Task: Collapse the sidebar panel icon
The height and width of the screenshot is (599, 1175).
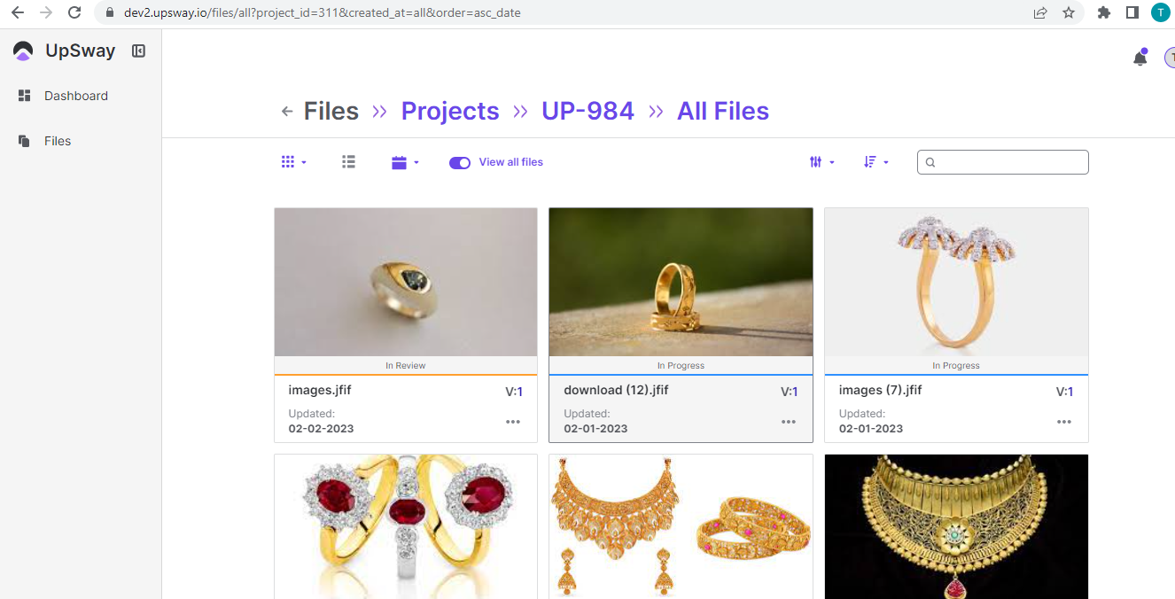Action: click(x=138, y=51)
